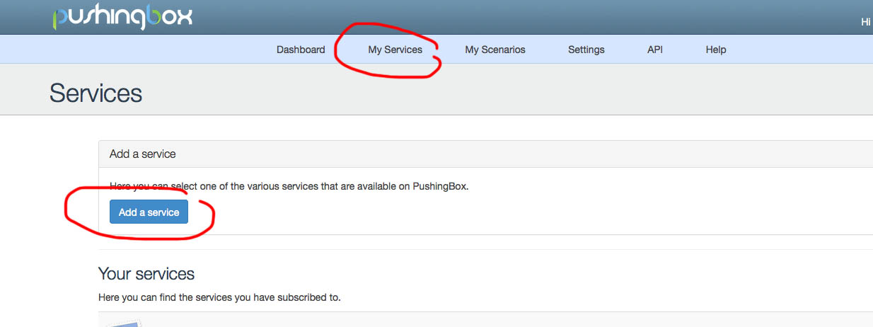Click the blue Add a service button
Screen dimensions: 873x327
coord(149,212)
